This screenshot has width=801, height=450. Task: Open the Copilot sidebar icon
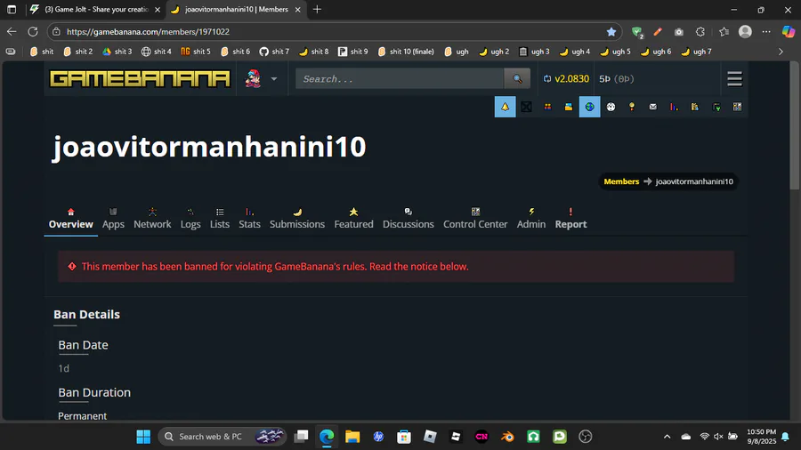tap(788, 32)
